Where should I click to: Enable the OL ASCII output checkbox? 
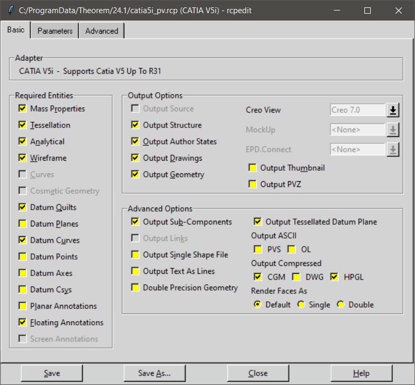(x=292, y=249)
